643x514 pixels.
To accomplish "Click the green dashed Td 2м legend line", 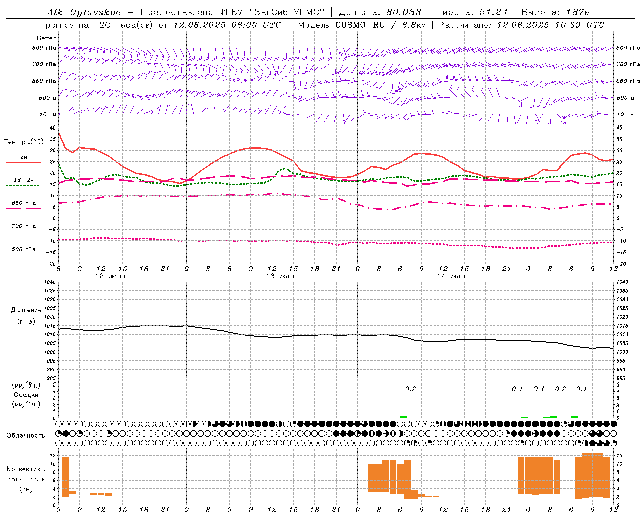I will pyautogui.click(x=22, y=185).
